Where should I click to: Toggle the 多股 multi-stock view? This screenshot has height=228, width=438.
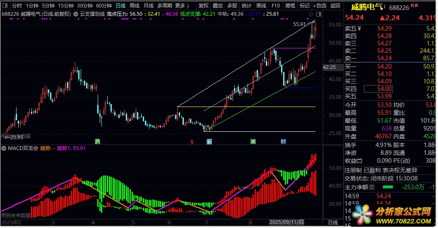click(x=232, y=6)
